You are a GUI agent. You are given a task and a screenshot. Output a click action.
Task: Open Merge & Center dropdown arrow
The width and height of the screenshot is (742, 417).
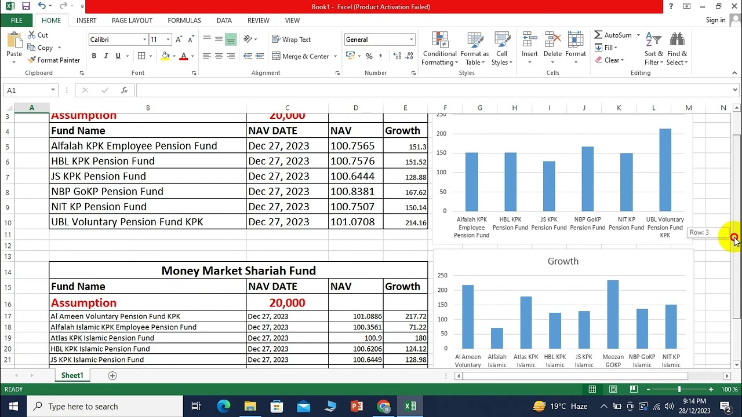pos(335,56)
